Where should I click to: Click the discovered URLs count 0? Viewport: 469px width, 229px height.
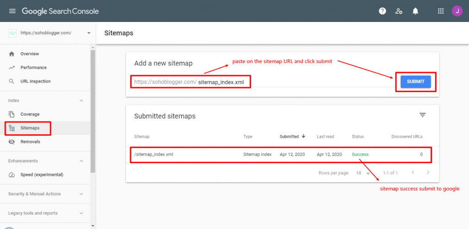[x=421, y=154]
